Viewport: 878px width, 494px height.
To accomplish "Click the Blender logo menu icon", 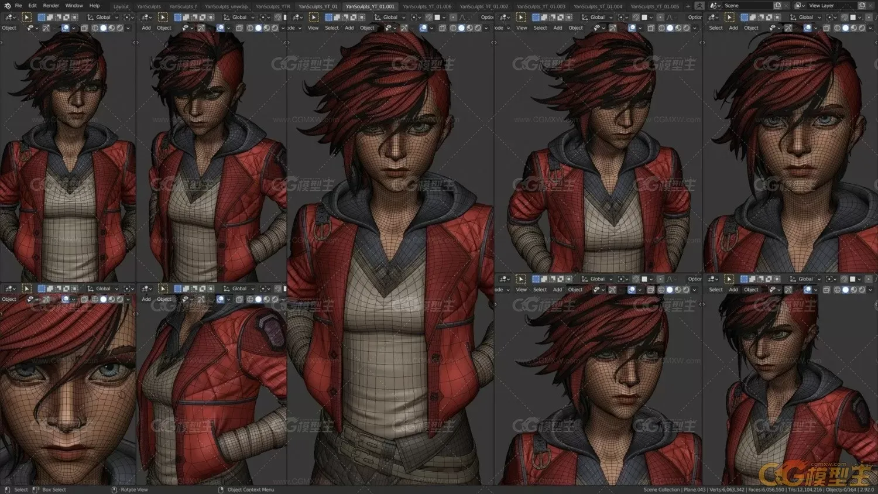I will point(8,5).
